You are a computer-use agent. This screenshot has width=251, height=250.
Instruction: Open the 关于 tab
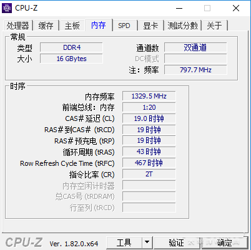215,26
